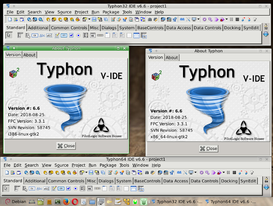Click PilotLogic Software House logo in left dialog
273x206 pixels.
[x=101, y=128]
